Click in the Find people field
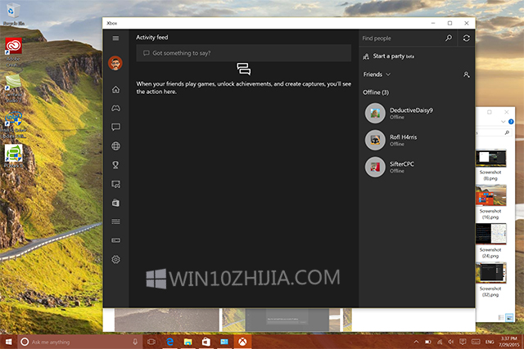 point(401,38)
